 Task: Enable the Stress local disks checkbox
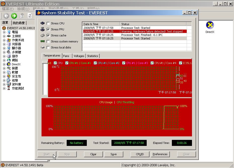(x=48, y=47)
